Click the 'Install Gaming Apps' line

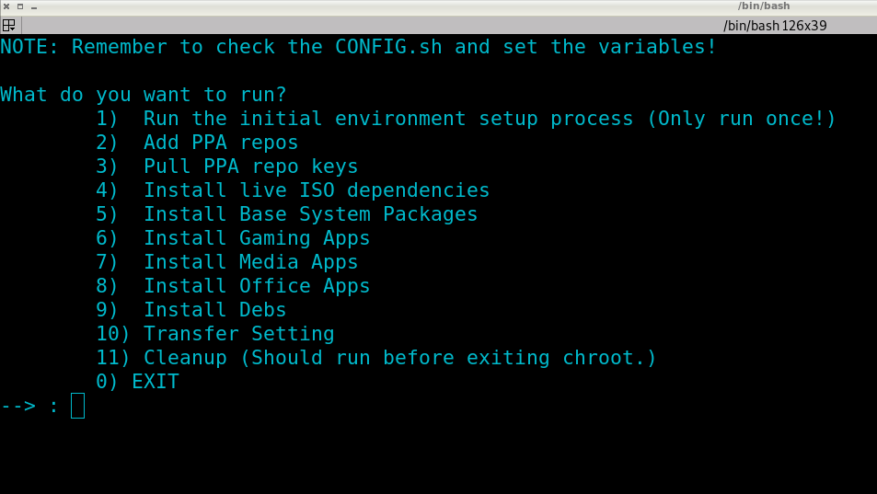click(233, 238)
